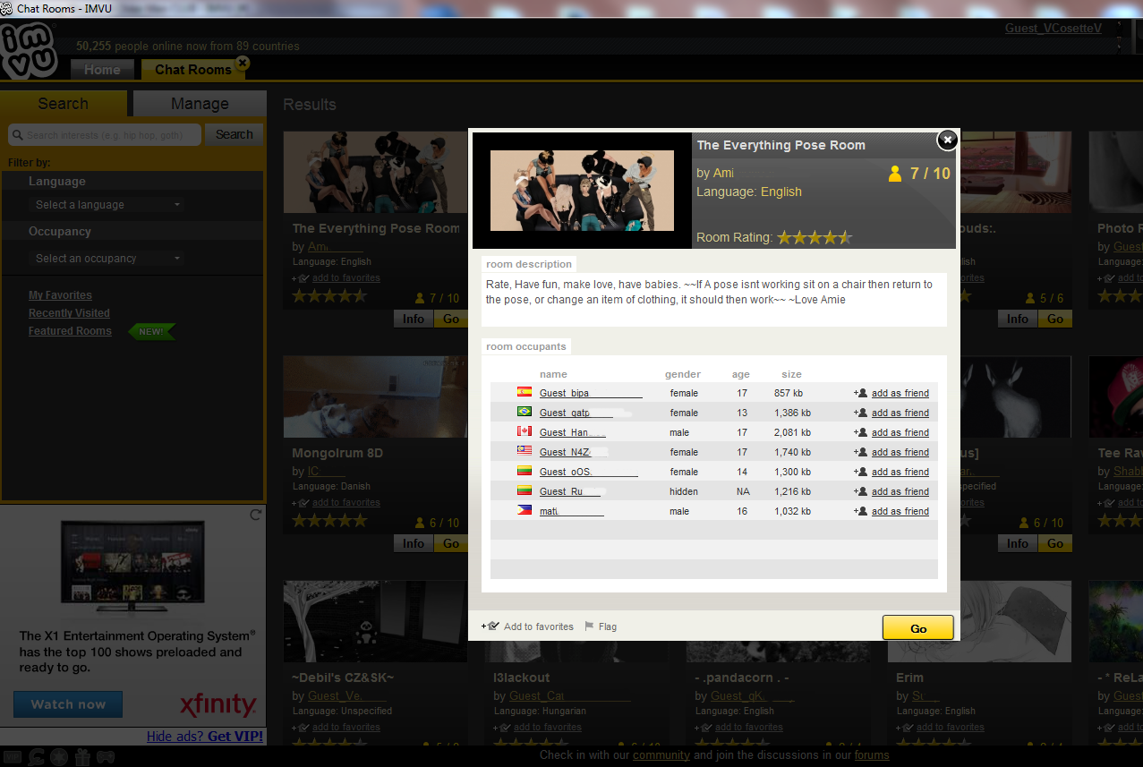This screenshot has width=1143, height=767.
Task: Click the occupancy person icon by 7 / 10
Action: coord(894,174)
